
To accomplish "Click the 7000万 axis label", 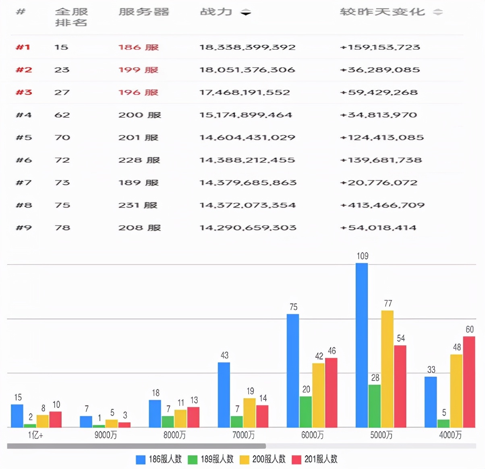I will (x=243, y=435).
